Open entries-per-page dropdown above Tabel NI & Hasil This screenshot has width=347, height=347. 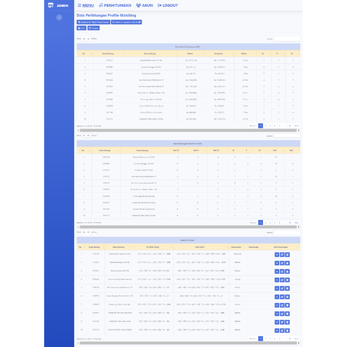tap(86, 232)
